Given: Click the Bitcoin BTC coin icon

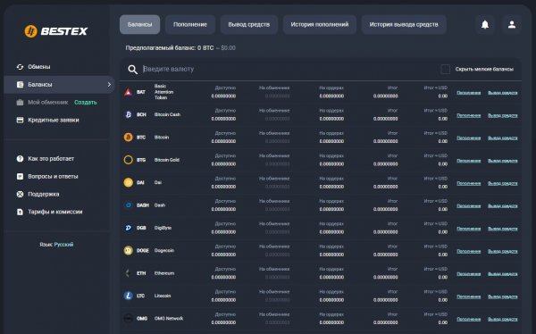Looking at the screenshot, I should pyautogui.click(x=128, y=138).
